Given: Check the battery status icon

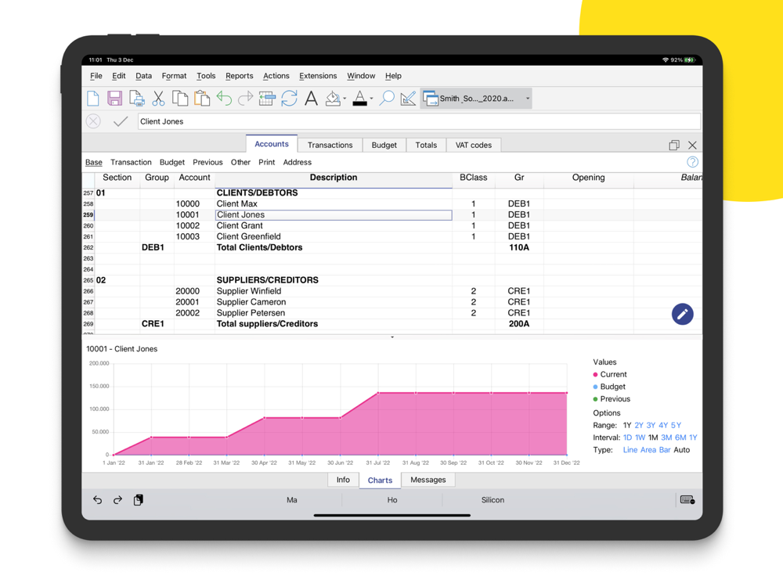Looking at the screenshot, I should (690, 60).
